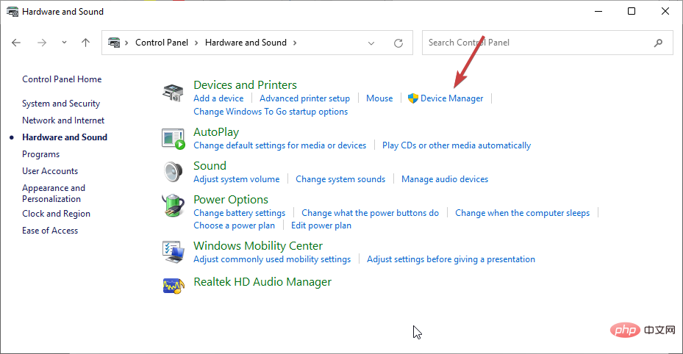The image size is (683, 354).
Task: Click Adjust system volume
Action: [237, 179]
